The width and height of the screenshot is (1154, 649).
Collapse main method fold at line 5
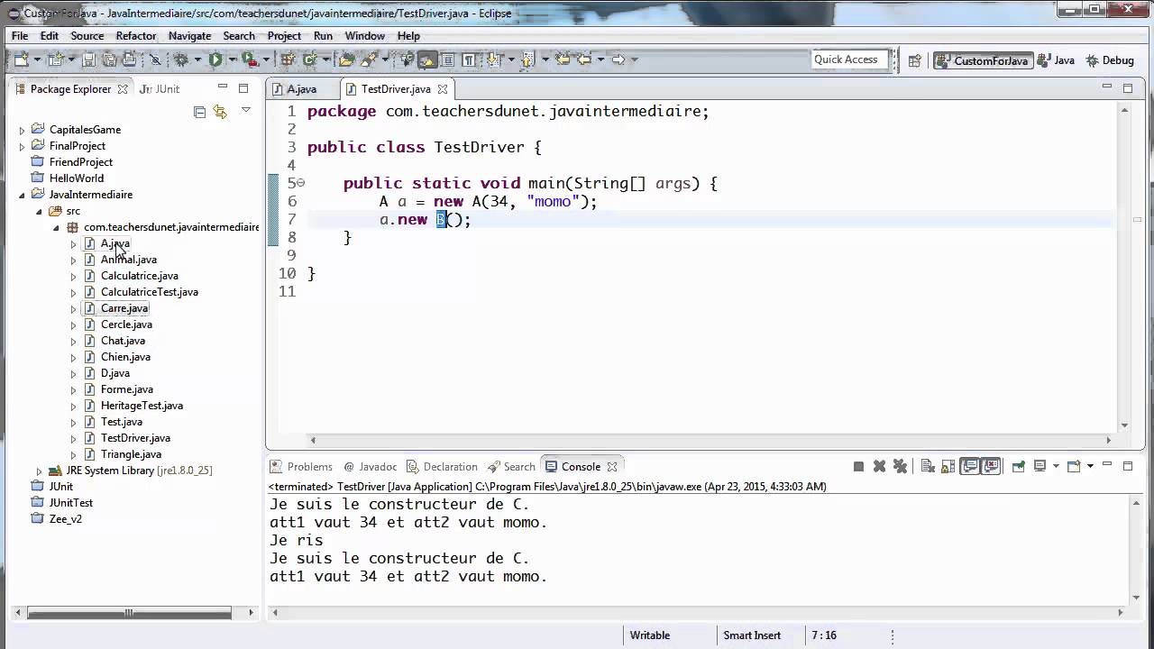click(x=301, y=183)
